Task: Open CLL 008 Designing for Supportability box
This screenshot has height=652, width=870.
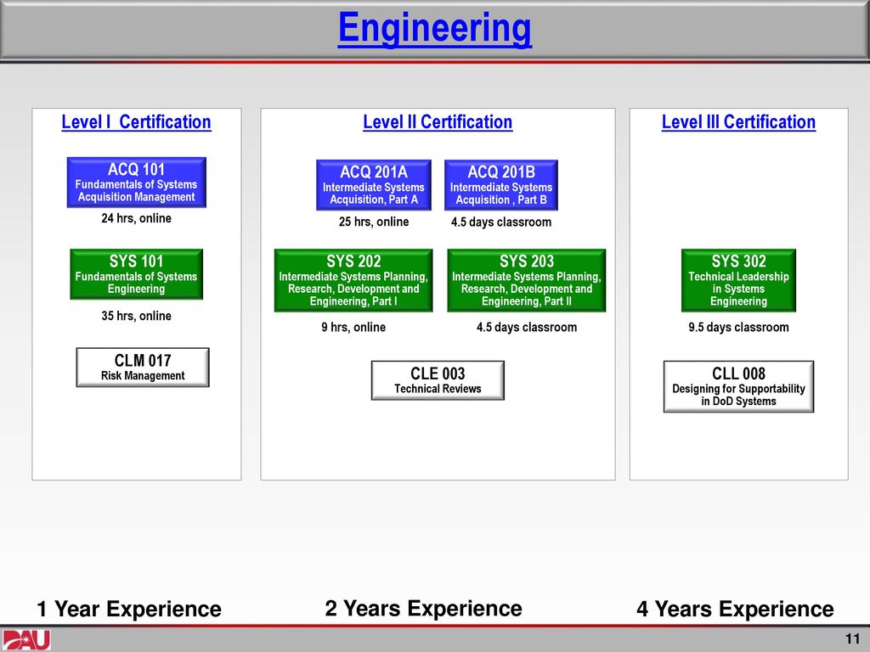Action: [738, 386]
